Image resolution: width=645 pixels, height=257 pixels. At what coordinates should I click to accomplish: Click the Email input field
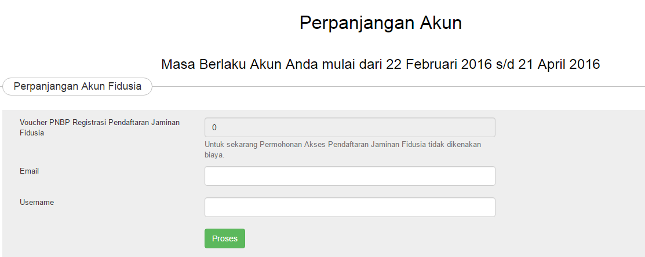tap(349, 176)
